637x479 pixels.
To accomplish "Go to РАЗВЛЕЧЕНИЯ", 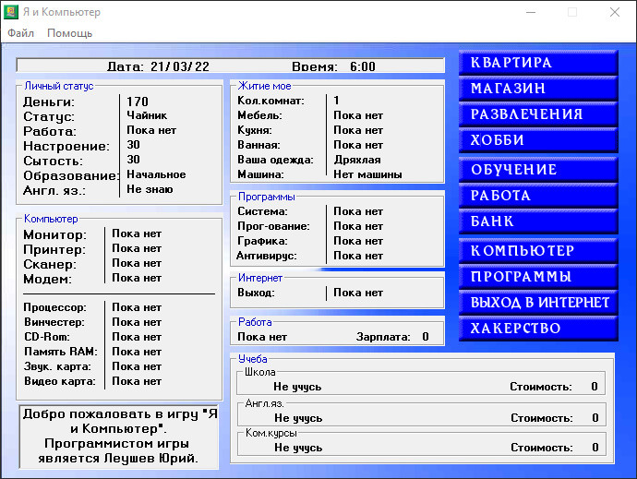I will point(537,114).
